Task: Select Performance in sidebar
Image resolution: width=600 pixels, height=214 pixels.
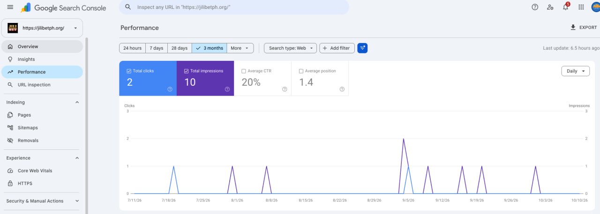Action: coord(42,72)
